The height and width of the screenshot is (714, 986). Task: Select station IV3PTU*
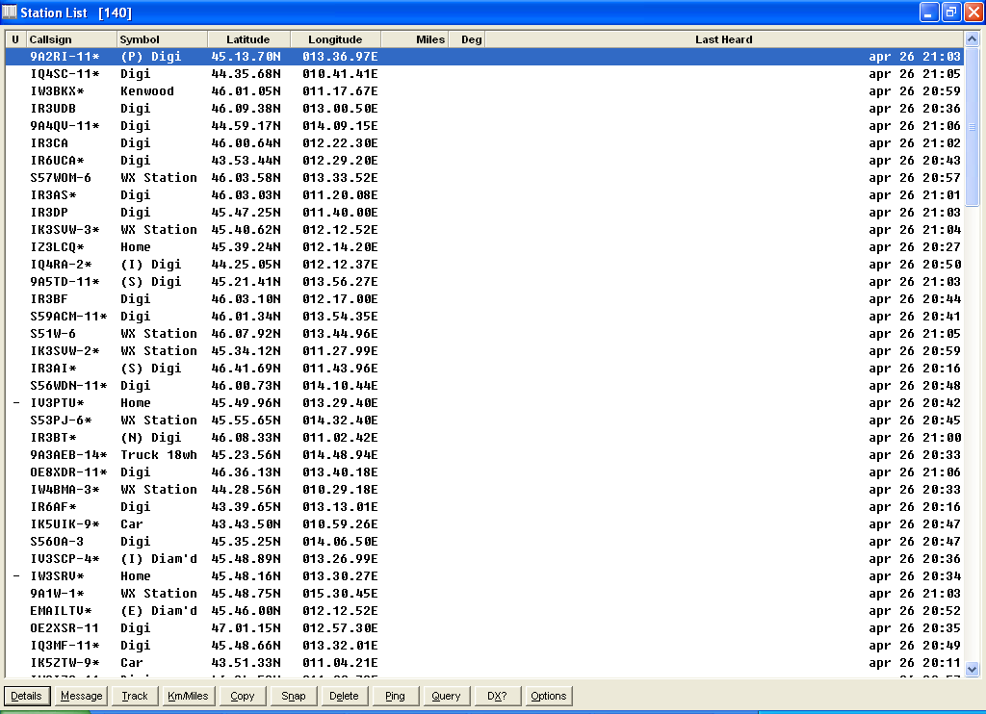tap(484, 403)
